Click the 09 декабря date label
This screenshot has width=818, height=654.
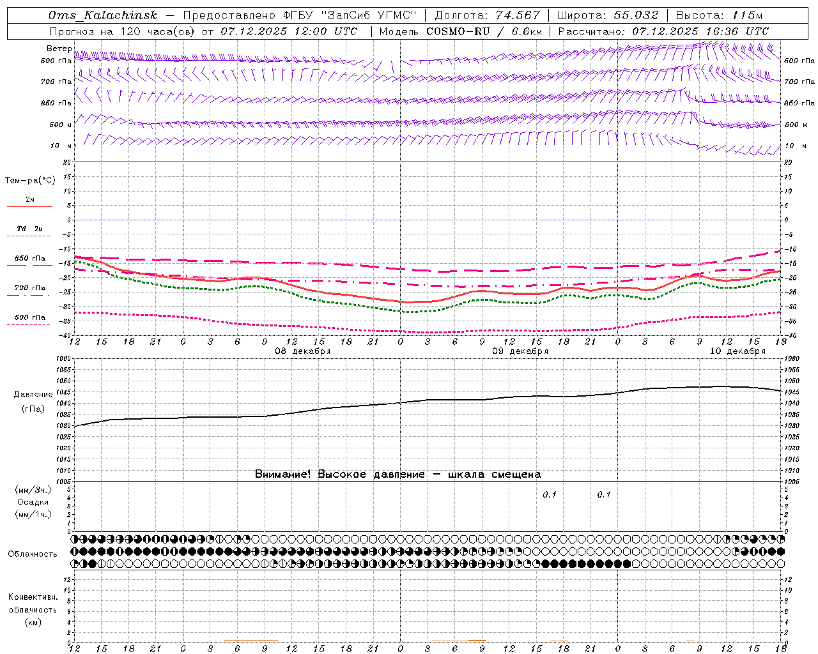coord(520,351)
